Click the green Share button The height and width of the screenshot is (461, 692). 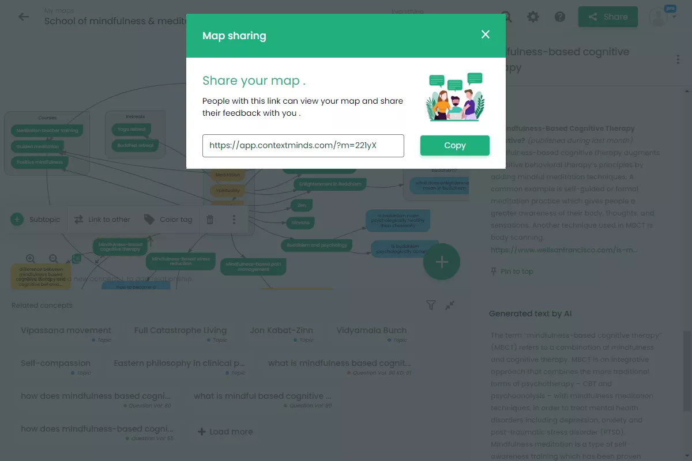608,17
